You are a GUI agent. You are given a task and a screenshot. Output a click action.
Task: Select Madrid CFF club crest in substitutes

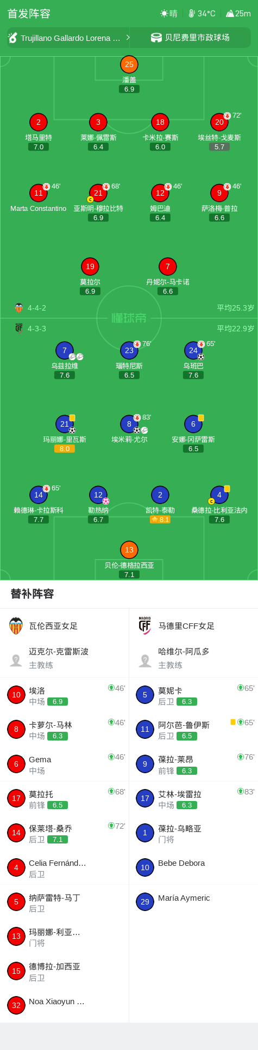click(145, 626)
